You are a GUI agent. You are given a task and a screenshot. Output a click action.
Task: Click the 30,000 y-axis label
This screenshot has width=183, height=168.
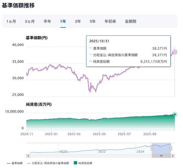click(x=18, y=78)
